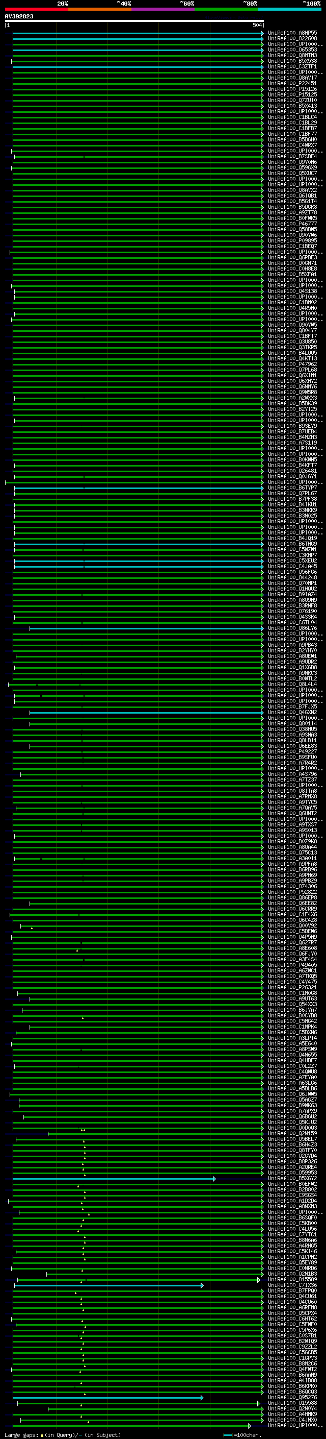
Task: Select the UniRef100_Q86LY6 label
Action: point(292,628)
